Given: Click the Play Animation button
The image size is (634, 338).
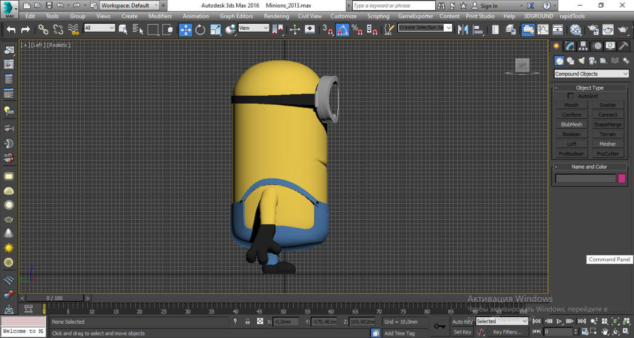Looking at the screenshot, I should pyautogui.click(x=559, y=321).
